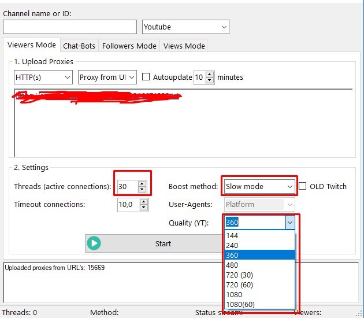This screenshot has width=364, height=318.
Task: Choose 144 quality from the list
Action: [232, 236]
